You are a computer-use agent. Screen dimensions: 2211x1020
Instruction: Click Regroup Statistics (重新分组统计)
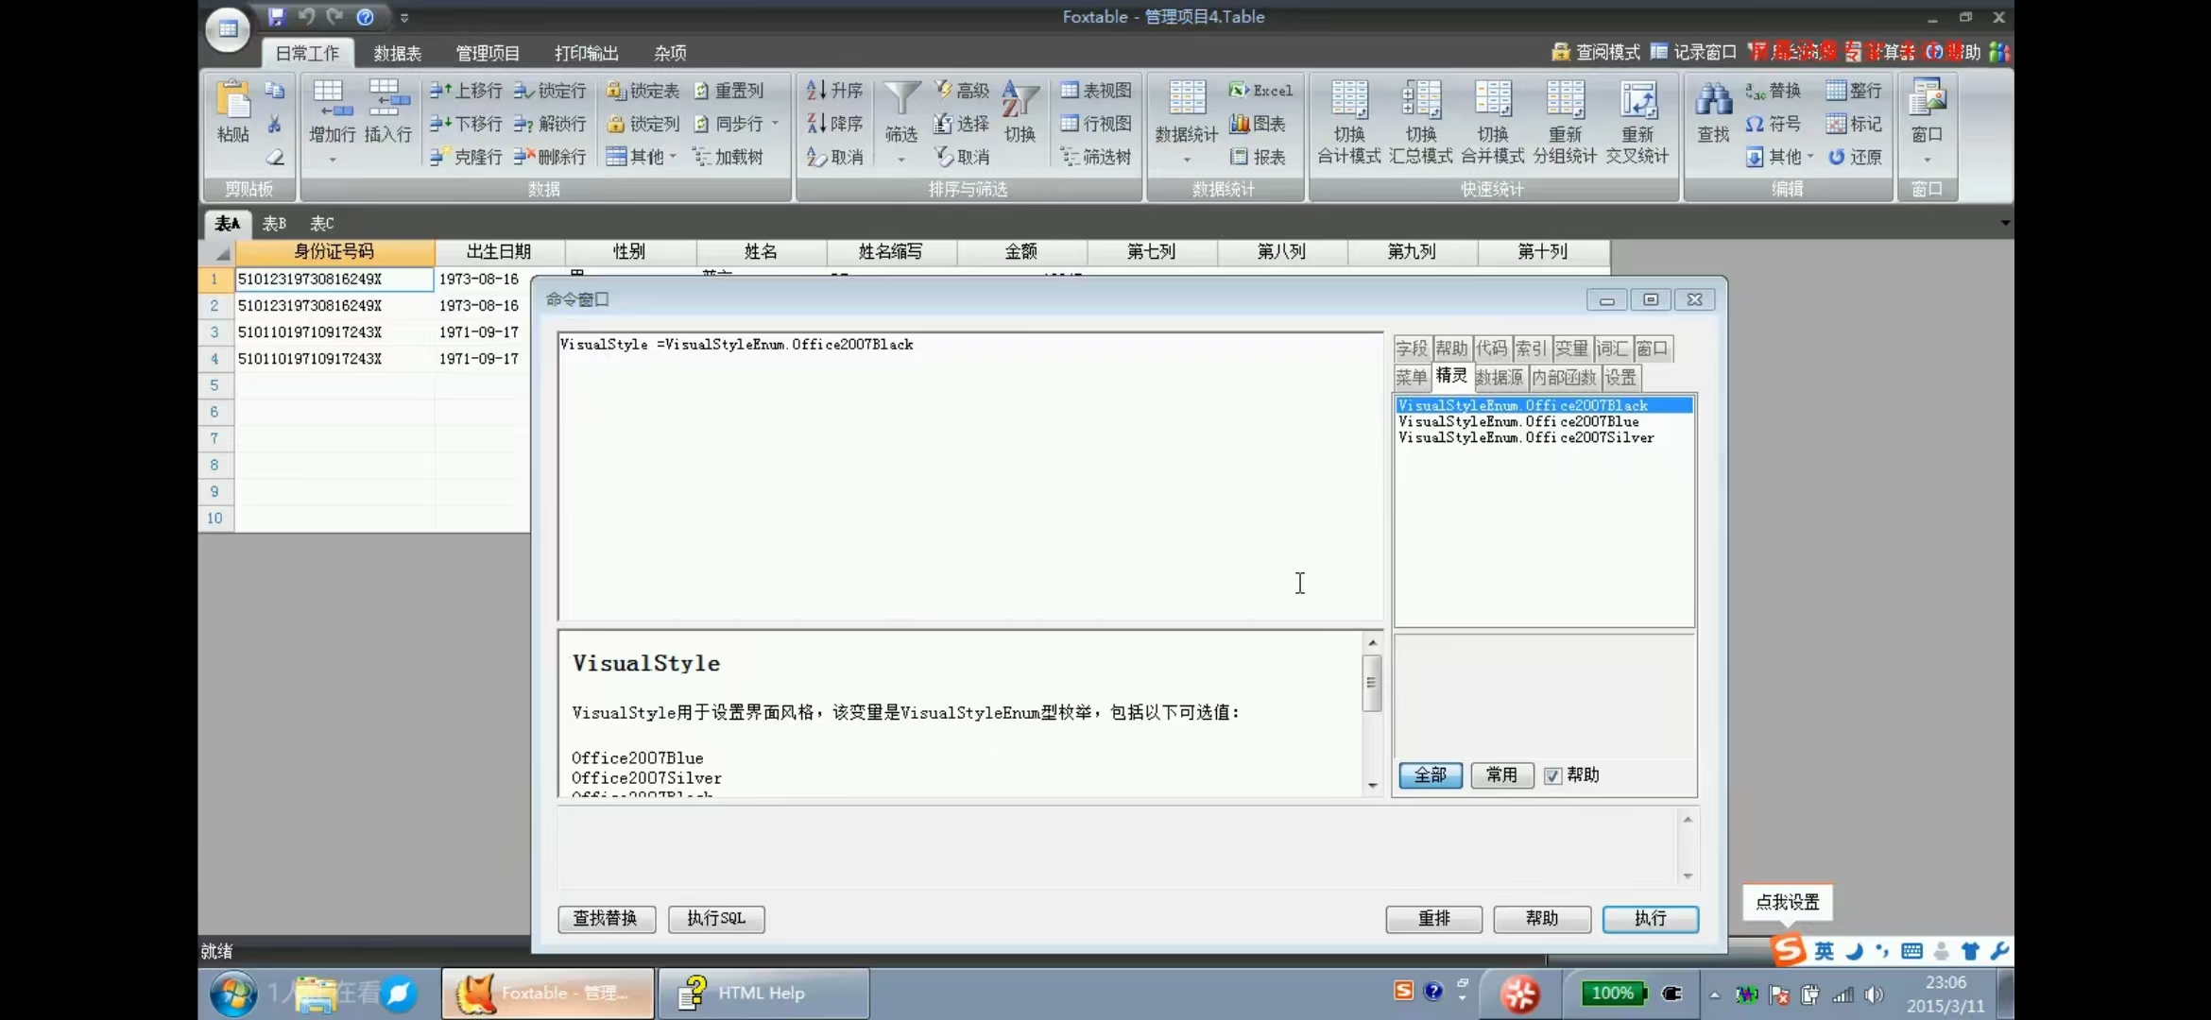click(x=1565, y=123)
